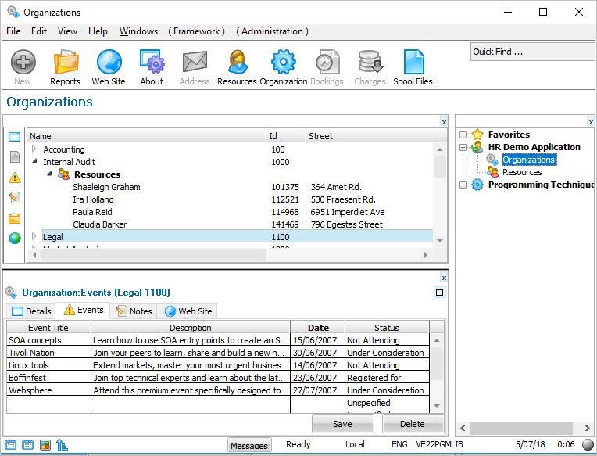Select Resources under HR Demo Application
The image size is (597, 456).
(521, 172)
